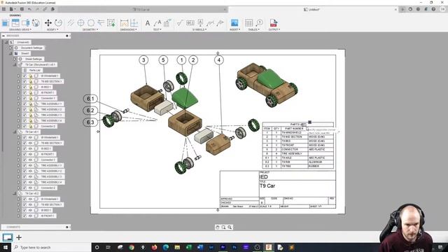The width and height of the screenshot is (448, 252).
Task: Choose the Center Mark Pattern tool
Action: point(91,23)
